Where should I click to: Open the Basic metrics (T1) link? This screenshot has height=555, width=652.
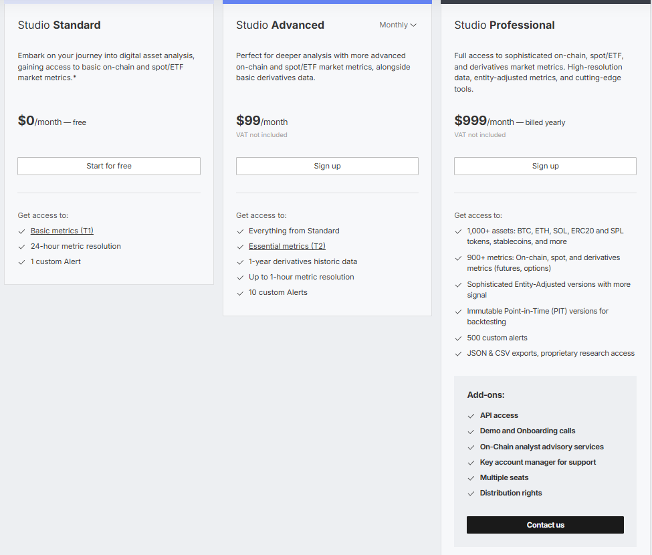click(62, 231)
